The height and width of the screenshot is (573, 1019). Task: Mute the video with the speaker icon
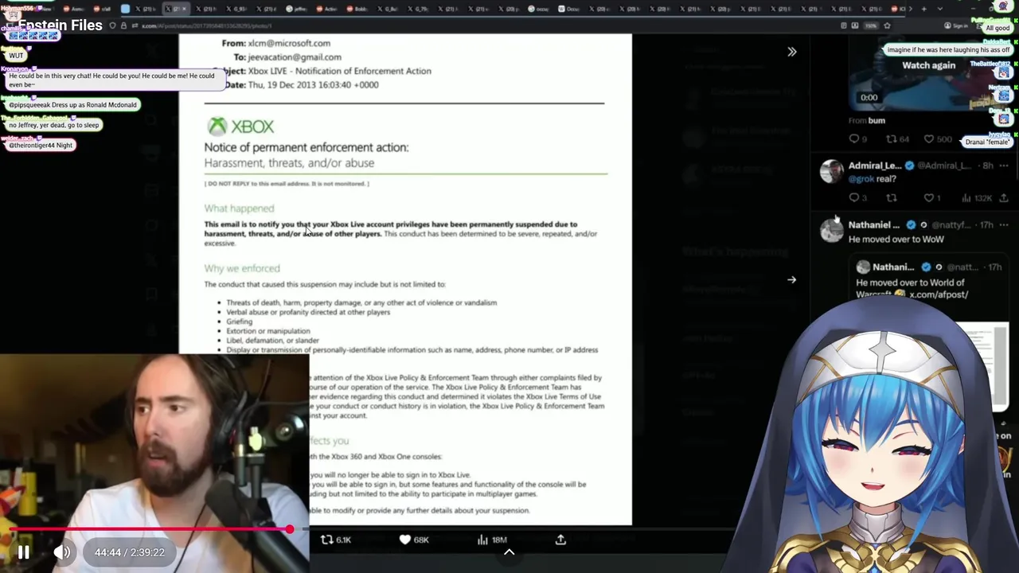coord(62,552)
